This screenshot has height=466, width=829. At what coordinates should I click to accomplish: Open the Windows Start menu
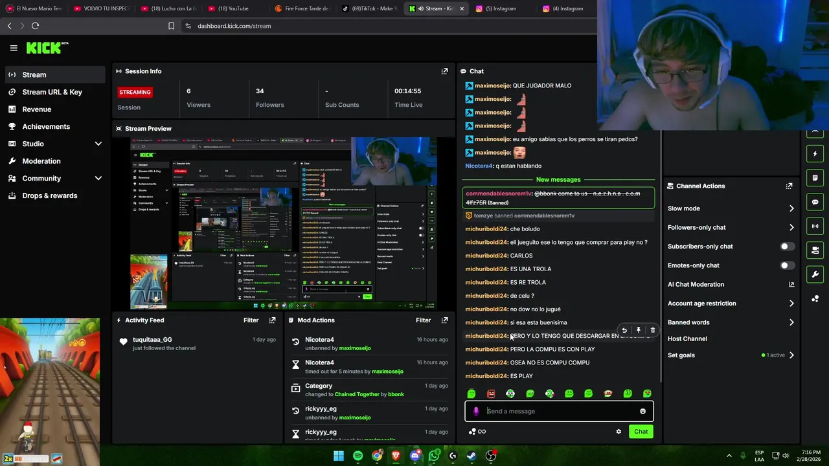tap(339, 456)
